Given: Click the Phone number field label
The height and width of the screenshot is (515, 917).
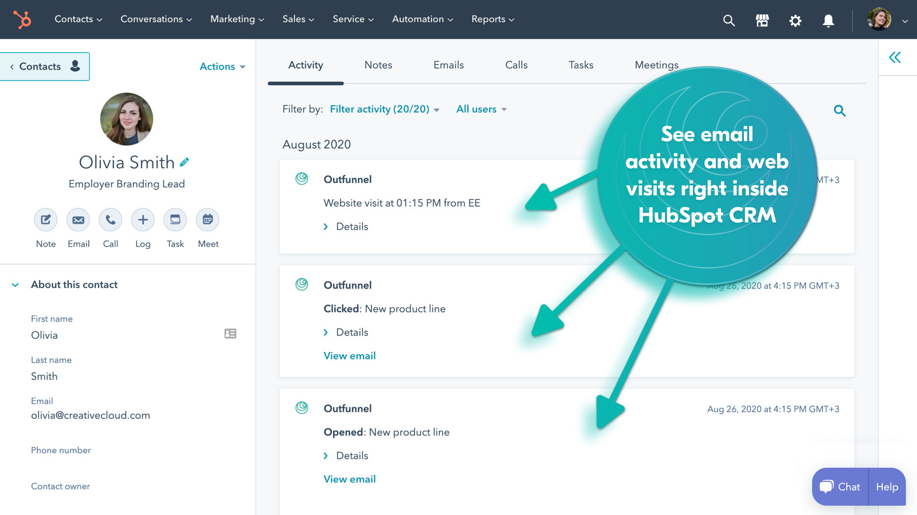Looking at the screenshot, I should coord(61,450).
